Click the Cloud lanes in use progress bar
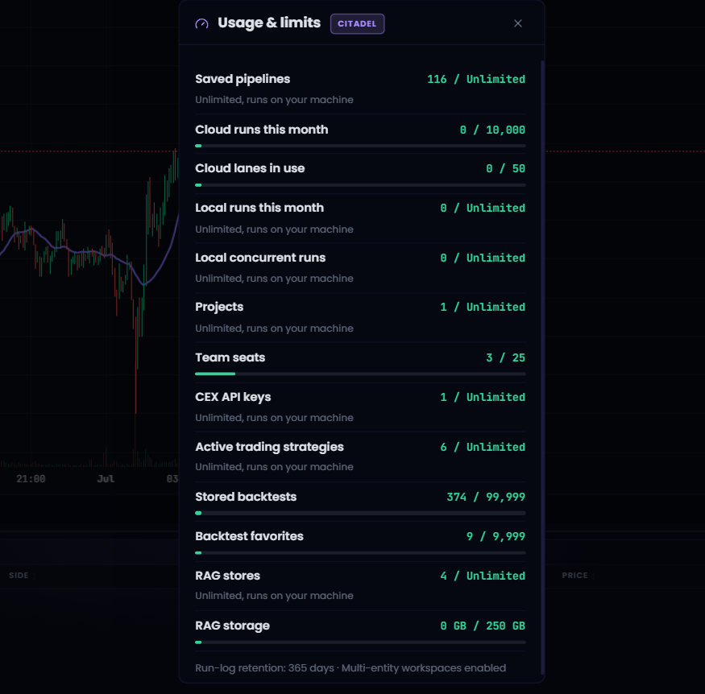705x694 pixels. 360,185
